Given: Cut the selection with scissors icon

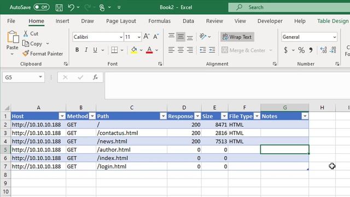Looking at the screenshot, I should tap(26, 34).
